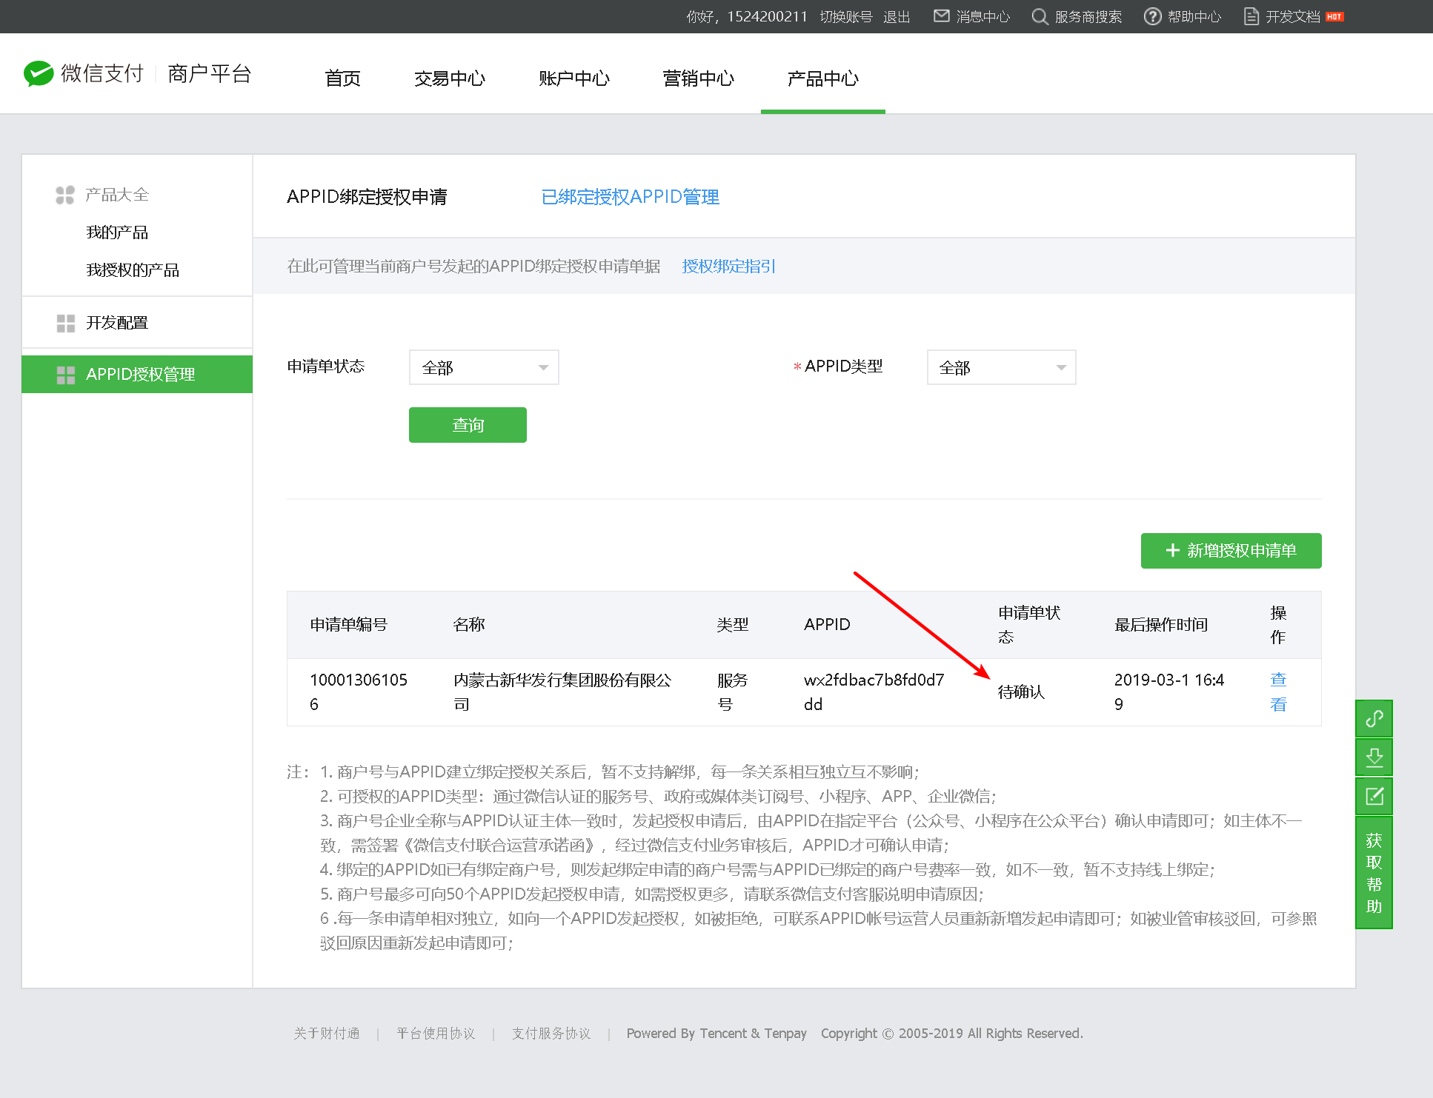Click the WeChat Pay logo icon
Image resolution: width=1433 pixels, height=1098 pixels.
39,73
